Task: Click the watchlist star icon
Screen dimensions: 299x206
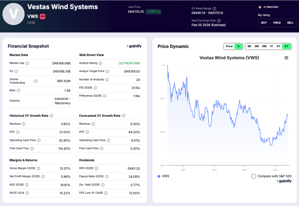Action: (x=259, y=7)
